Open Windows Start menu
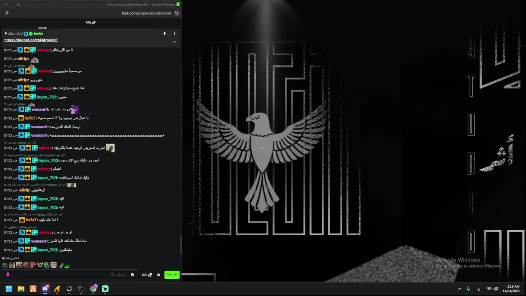Screen dimensions: 526x296 pyautogui.click(x=9, y=289)
